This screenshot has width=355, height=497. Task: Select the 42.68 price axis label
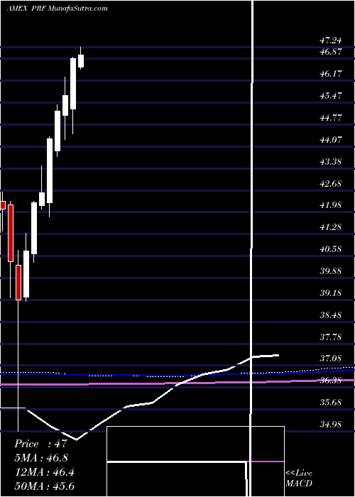331,183
